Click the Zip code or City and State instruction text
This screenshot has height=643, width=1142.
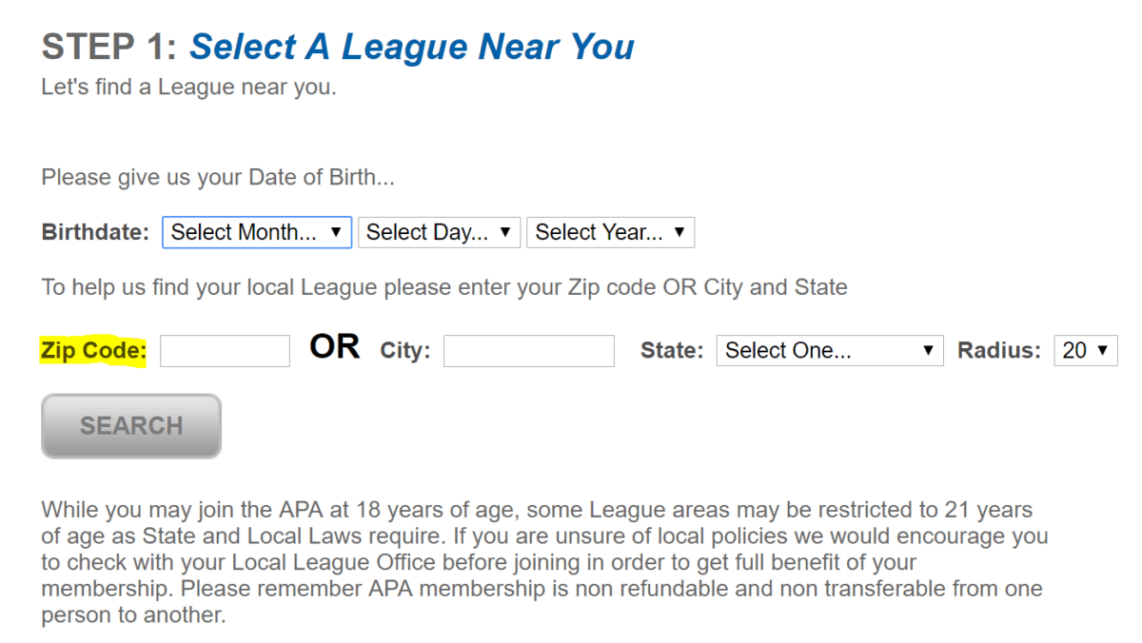coord(443,287)
